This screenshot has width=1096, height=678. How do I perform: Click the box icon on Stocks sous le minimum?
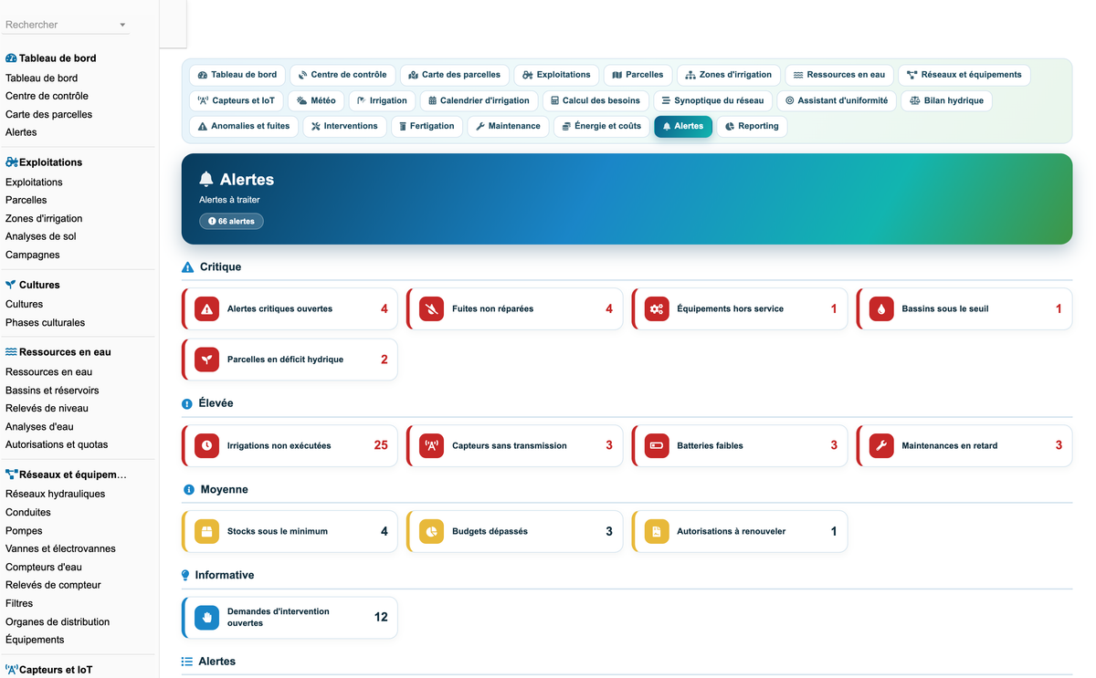tap(207, 531)
